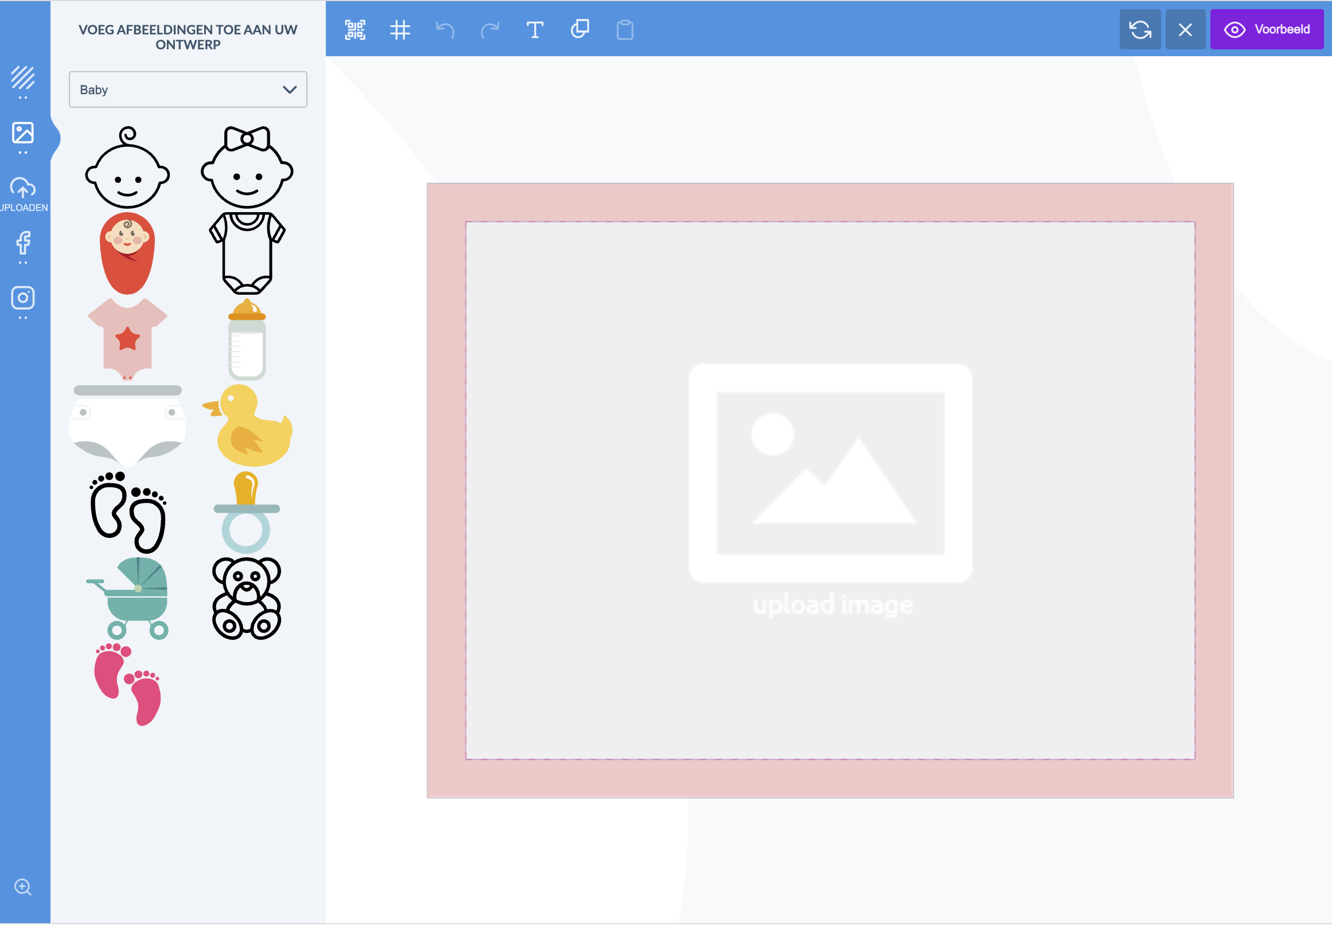The width and height of the screenshot is (1332, 930).
Task: Add the baby girl with bow clipart
Action: 247,167
